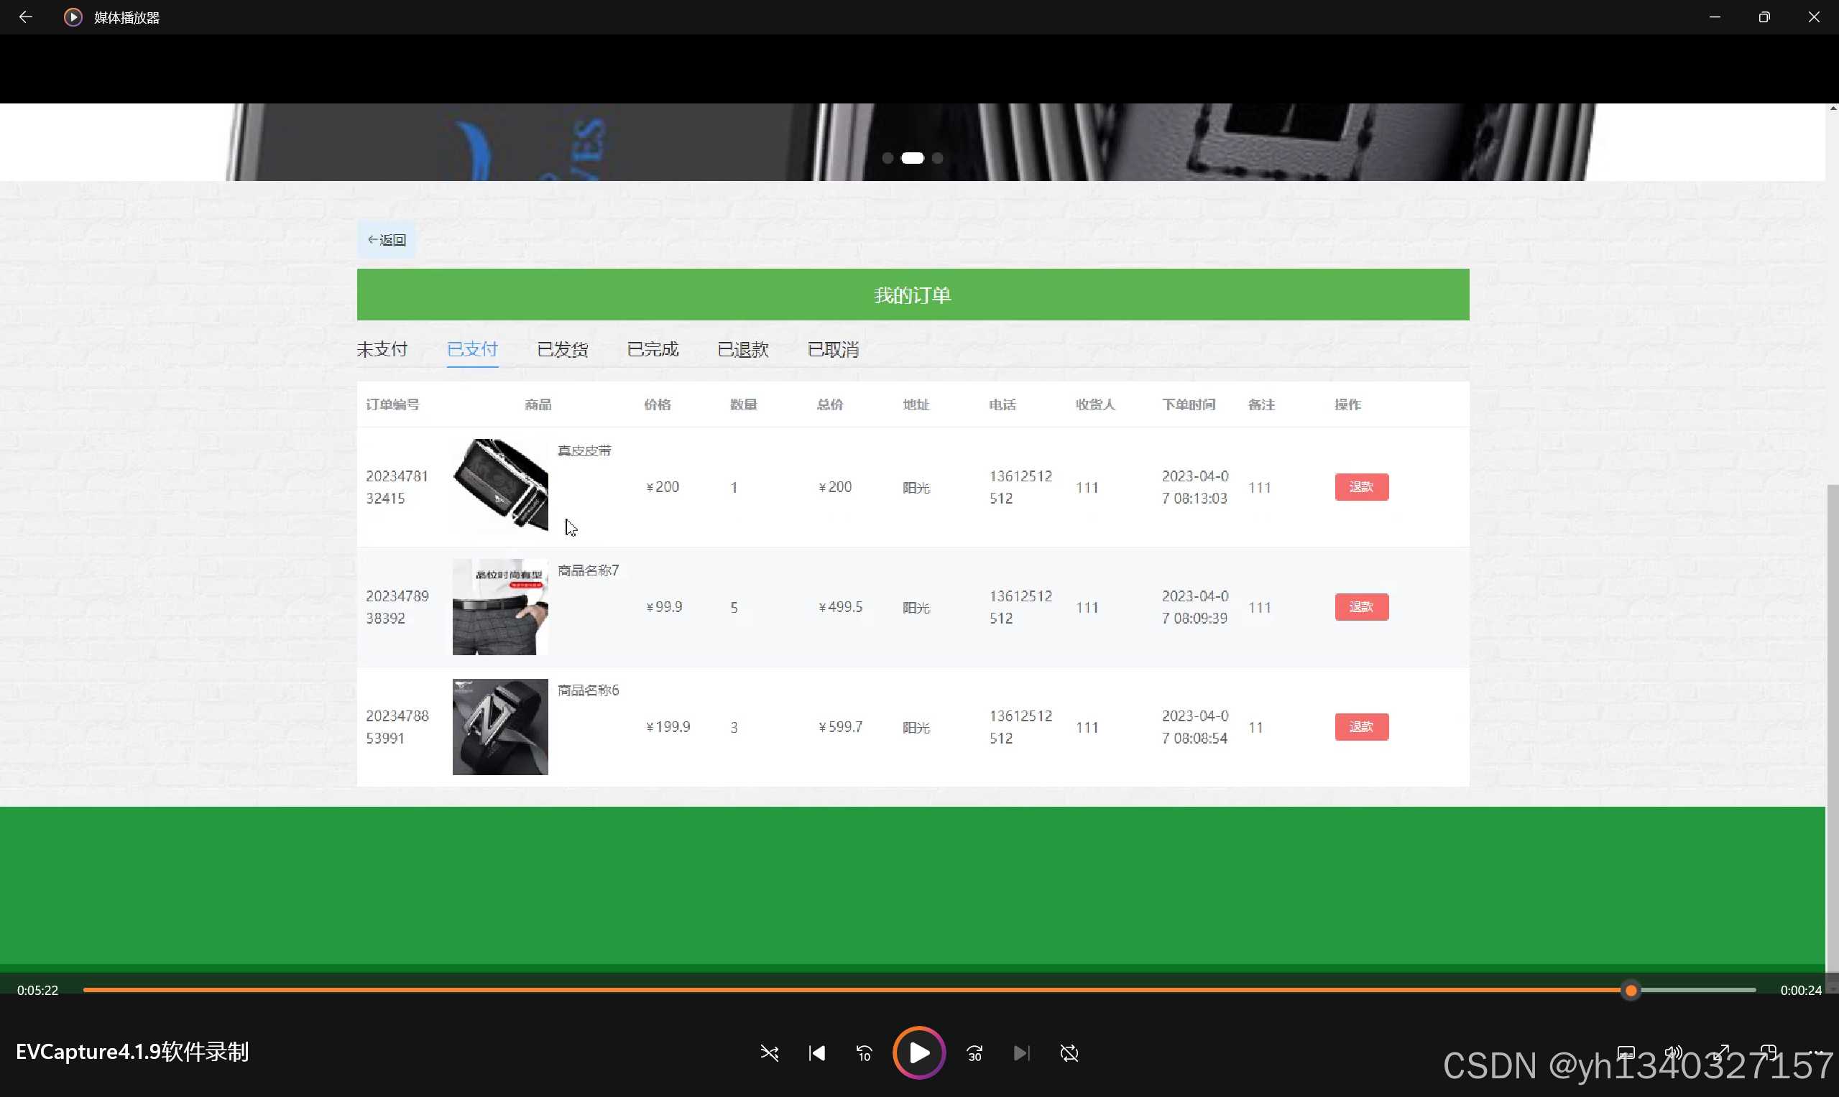This screenshot has height=1097, width=1839.
Task: Switch to the 已发货 tab
Action: [562, 349]
